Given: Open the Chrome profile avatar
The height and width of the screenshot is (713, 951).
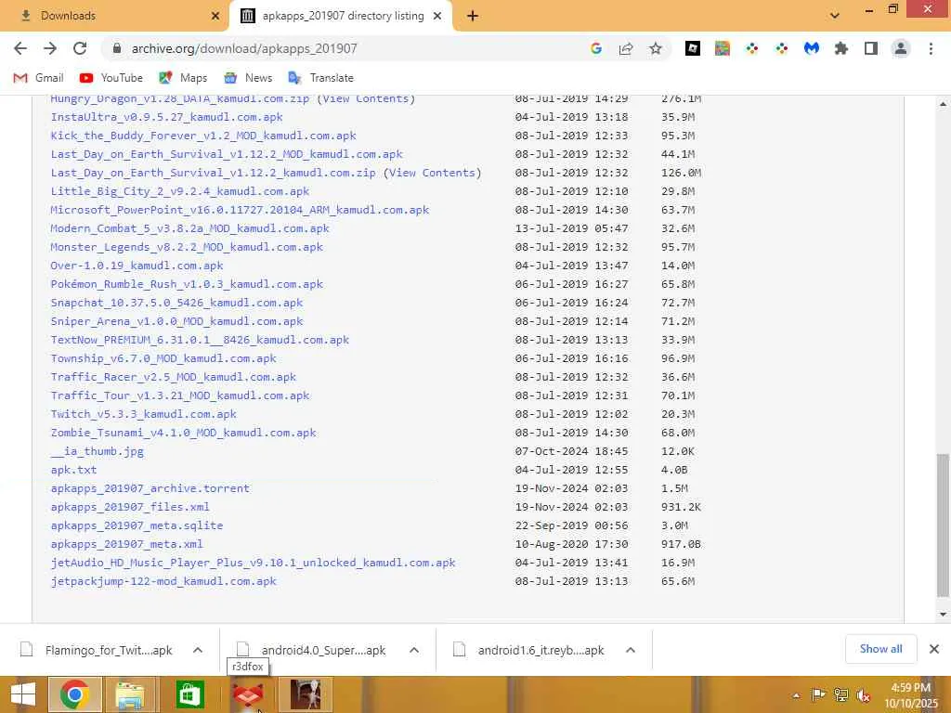Looking at the screenshot, I should (901, 48).
